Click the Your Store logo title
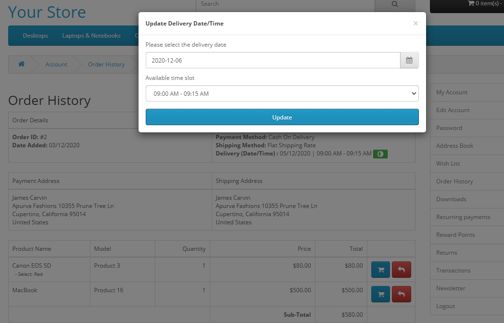 pyautogui.click(x=47, y=12)
